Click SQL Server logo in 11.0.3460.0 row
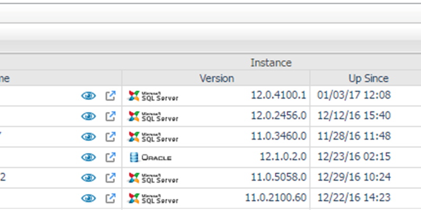This screenshot has width=421, height=210. [x=153, y=137]
